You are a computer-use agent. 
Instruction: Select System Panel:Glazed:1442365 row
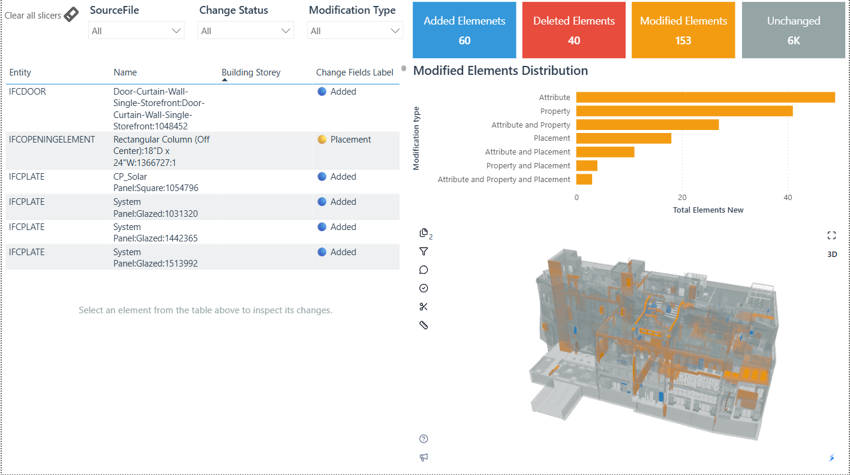coord(203,232)
